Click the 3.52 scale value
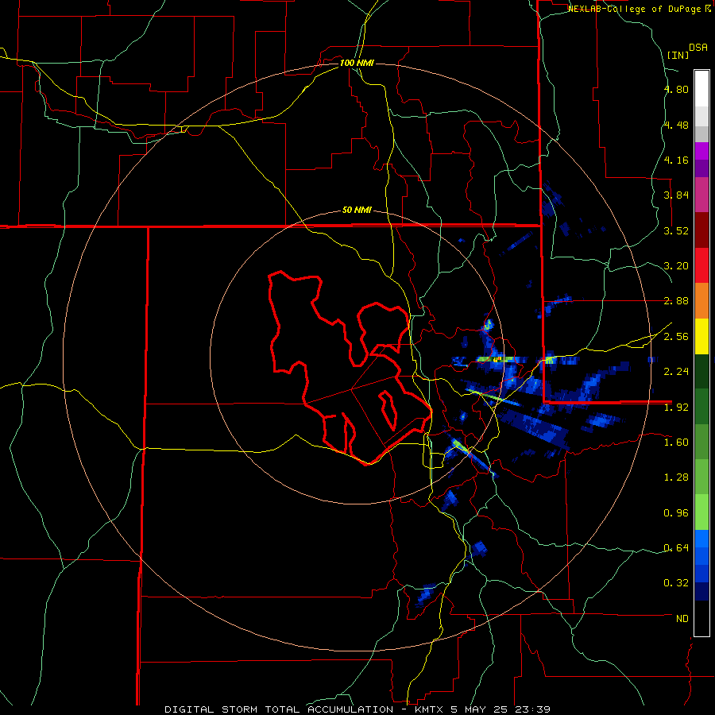This screenshot has width=715, height=715. (676, 230)
